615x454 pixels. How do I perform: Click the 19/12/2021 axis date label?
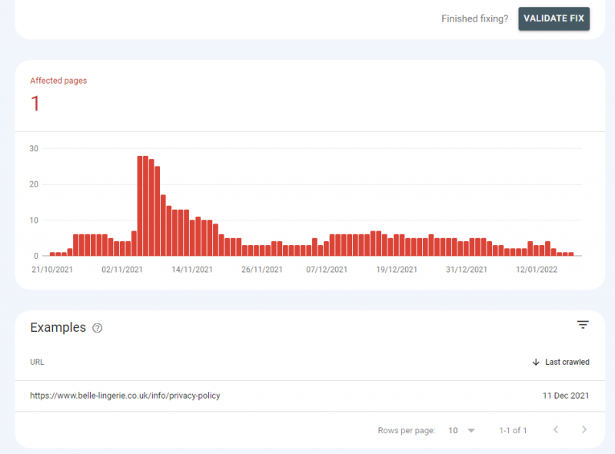point(397,270)
